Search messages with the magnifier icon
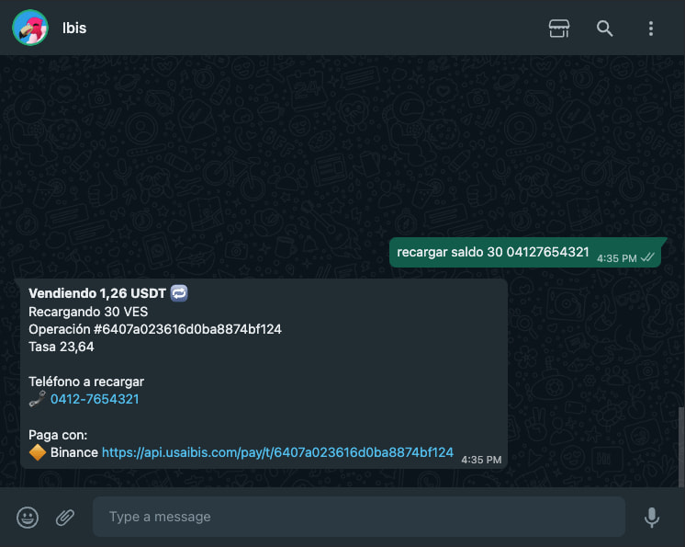 [604, 28]
